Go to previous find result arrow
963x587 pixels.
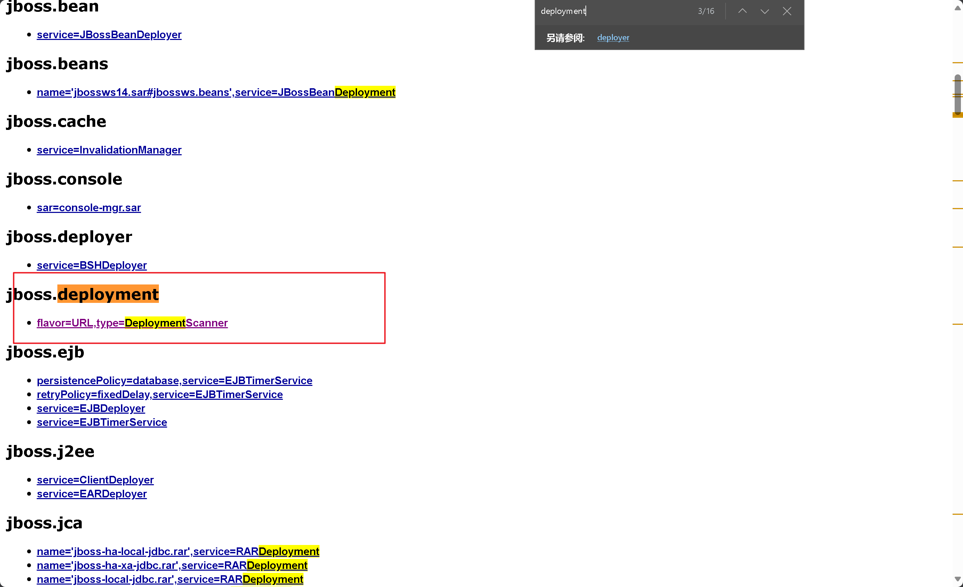tap(742, 11)
